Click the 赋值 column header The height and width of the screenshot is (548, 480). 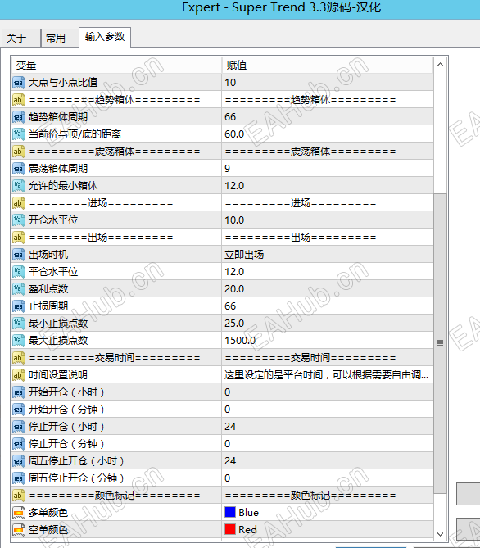328,65
